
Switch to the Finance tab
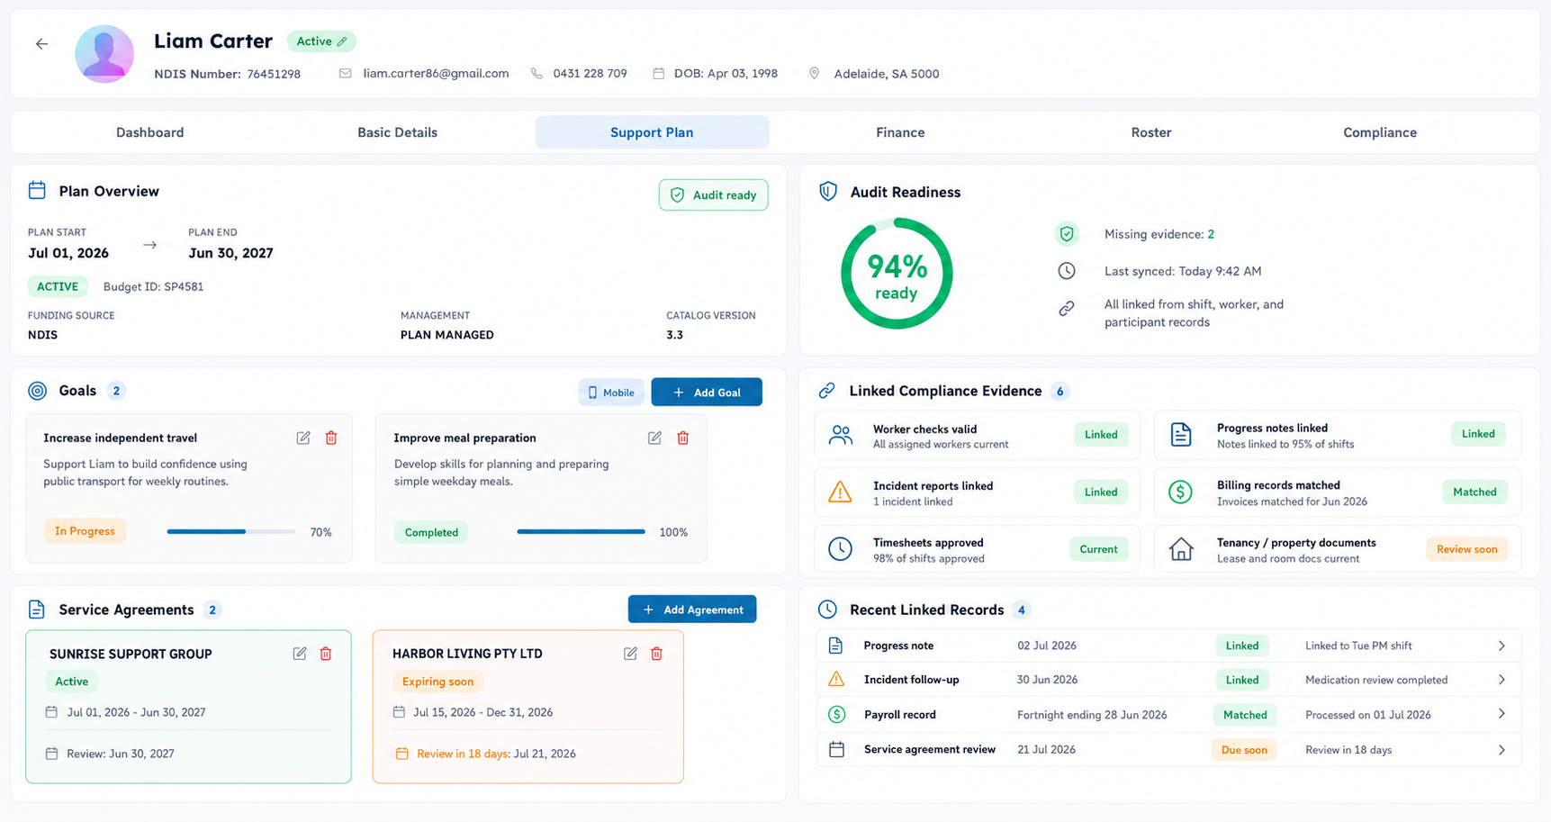click(900, 132)
